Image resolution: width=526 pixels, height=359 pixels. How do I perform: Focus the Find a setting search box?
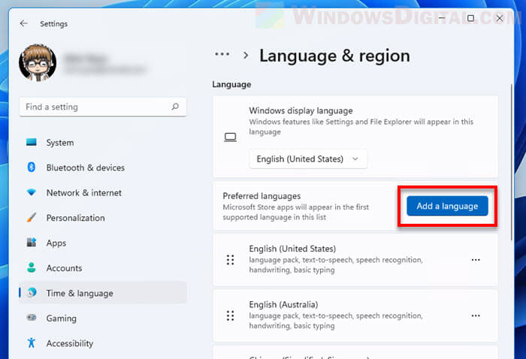click(x=103, y=107)
